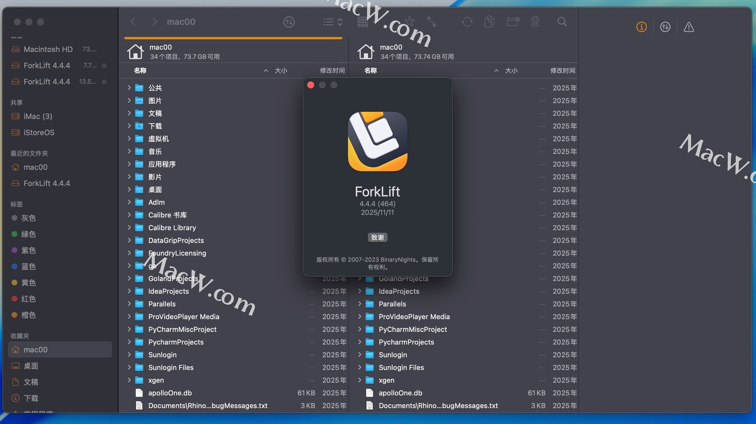756x424 pixels.
Task: Click the sync arrows toolbar icon
Action: (467, 22)
